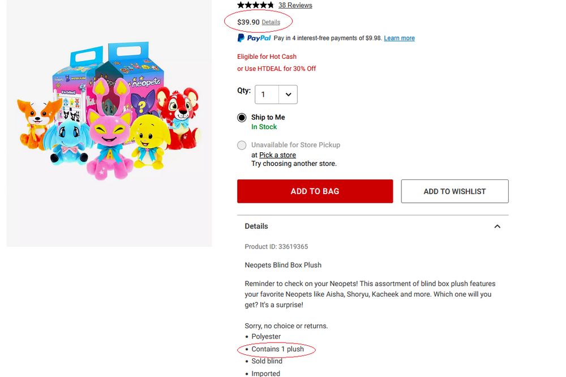Open the 38 Reviews link

click(x=295, y=5)
